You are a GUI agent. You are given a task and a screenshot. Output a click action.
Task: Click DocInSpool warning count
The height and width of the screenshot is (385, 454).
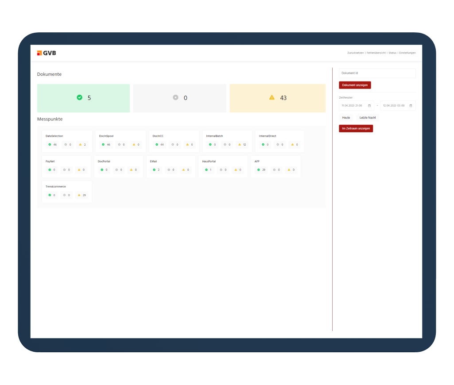coord(136,145)
